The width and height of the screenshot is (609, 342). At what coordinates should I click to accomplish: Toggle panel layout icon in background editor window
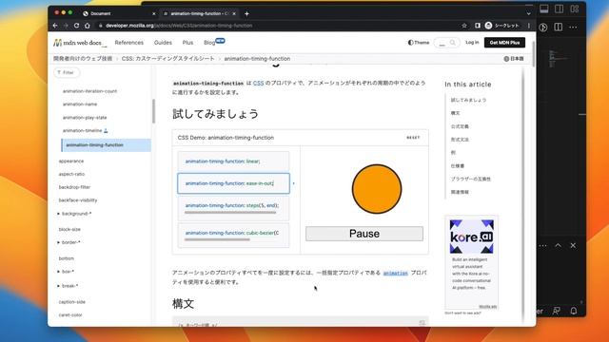(x=544, y=9)
